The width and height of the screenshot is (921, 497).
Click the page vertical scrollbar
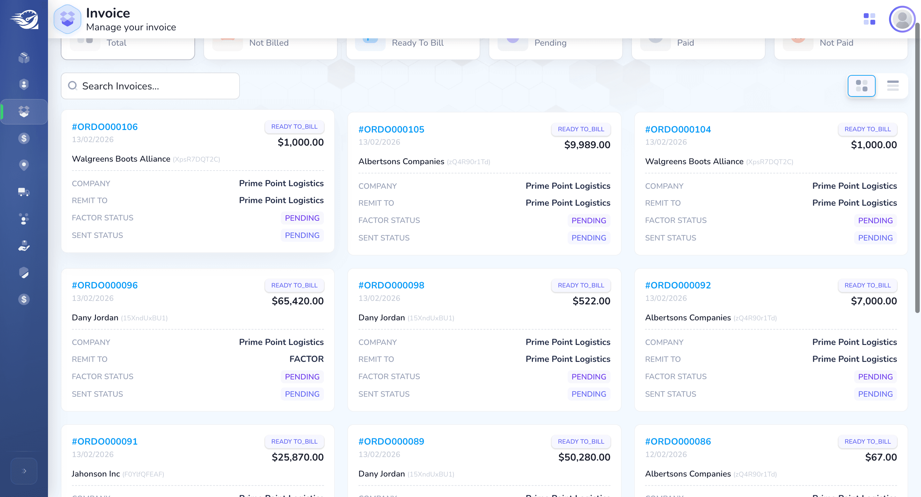917,168
